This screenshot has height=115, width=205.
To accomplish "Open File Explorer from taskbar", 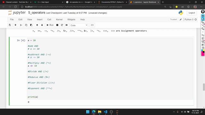I will pyautogui.click(x=100, y=112).
